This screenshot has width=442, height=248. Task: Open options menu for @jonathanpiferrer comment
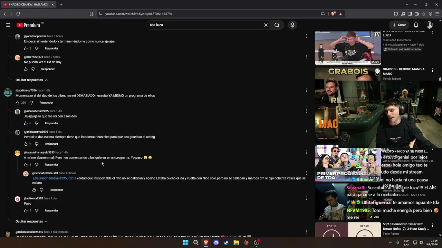coord(307,36)
